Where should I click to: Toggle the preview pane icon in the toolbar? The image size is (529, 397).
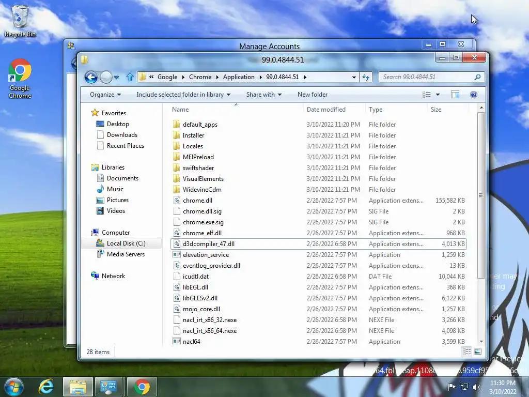pos(455,95)
